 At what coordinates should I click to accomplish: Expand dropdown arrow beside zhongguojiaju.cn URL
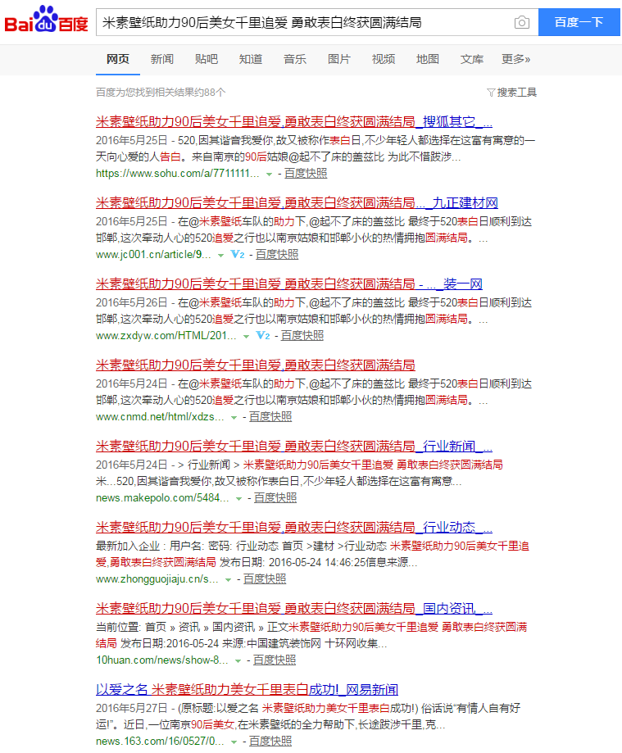click(x=228, y=579)
